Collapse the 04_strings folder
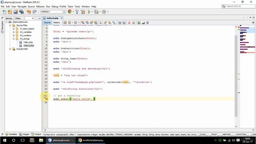Viewport: 256px width, 144px height. [14, 39]
